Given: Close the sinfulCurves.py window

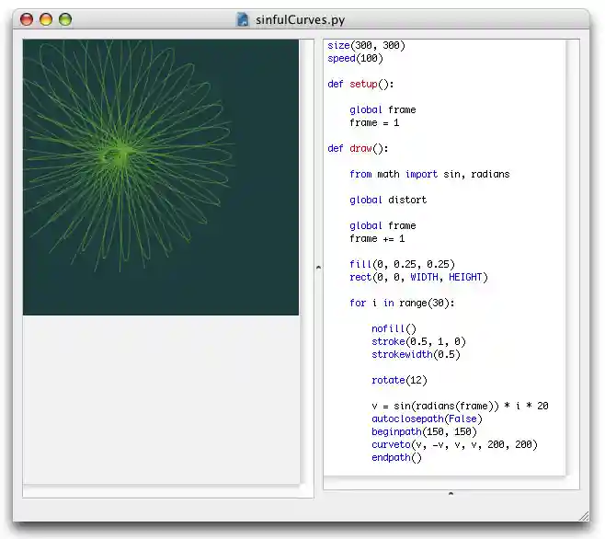Looking at the screenshot, I should pos(27,19).
